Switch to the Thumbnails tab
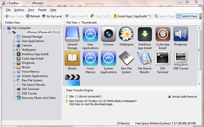Image resolution: width=204 pixels, height=127 pixels. (89, 23)
